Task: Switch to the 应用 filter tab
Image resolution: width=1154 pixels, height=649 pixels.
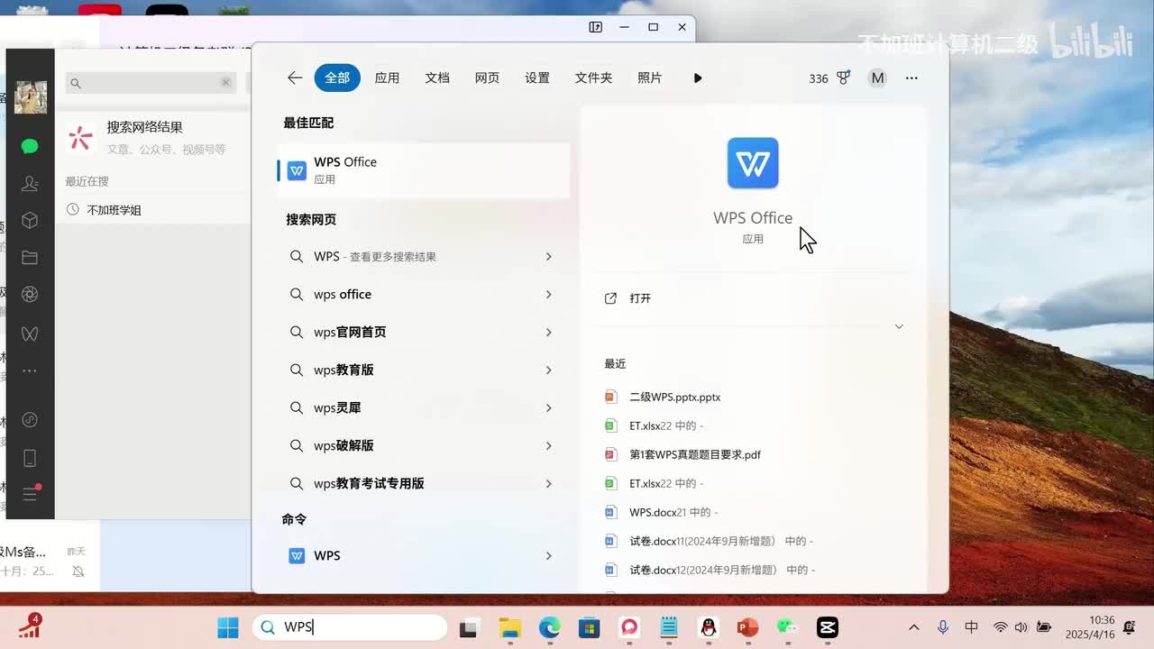Action: 388,78
